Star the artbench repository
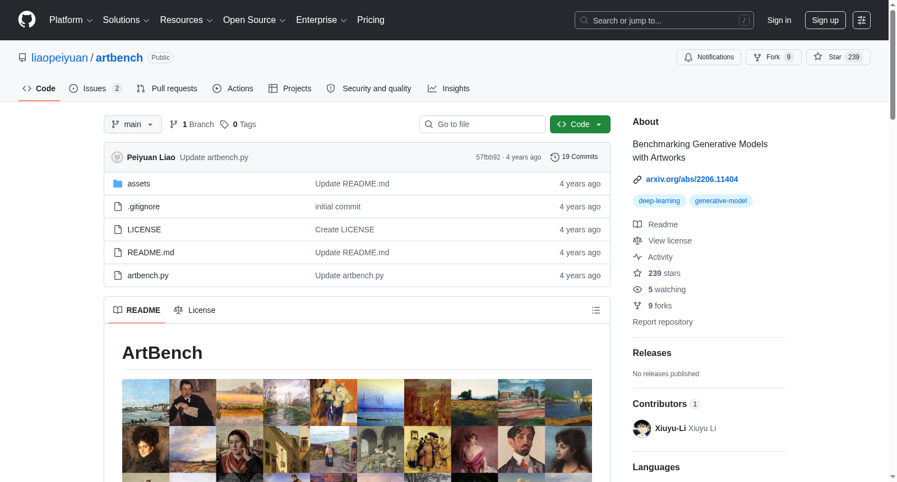This screenshot has width=897, height=482. point(838,57)
